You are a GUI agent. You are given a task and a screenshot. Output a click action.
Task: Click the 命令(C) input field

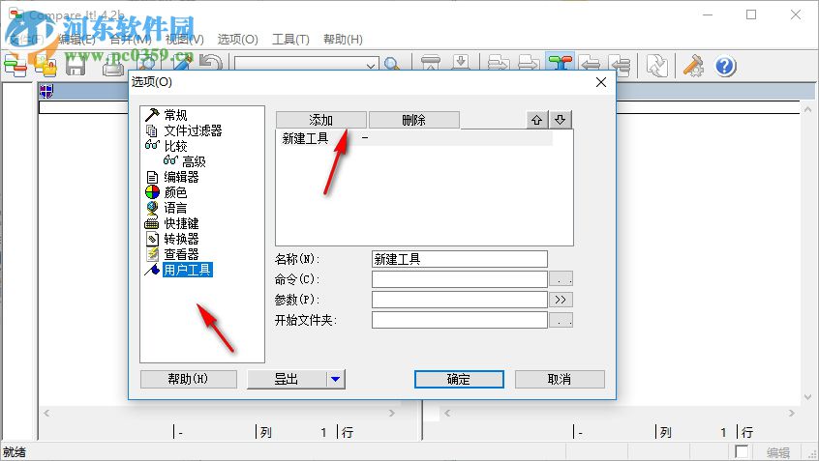[459, 279]
